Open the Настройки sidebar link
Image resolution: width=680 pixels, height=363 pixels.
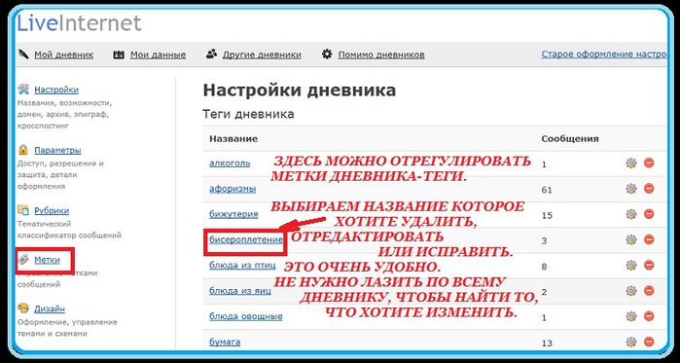(56, 90)
